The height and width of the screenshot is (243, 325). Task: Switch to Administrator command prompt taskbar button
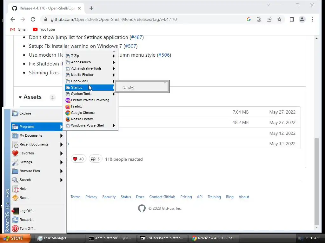click(x=111, y=238)
